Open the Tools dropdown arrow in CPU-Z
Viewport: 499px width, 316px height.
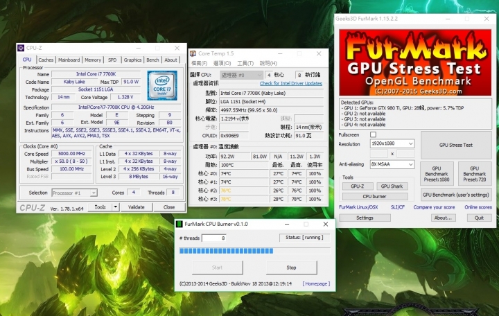pyautogui.click(x=116, y=207)
